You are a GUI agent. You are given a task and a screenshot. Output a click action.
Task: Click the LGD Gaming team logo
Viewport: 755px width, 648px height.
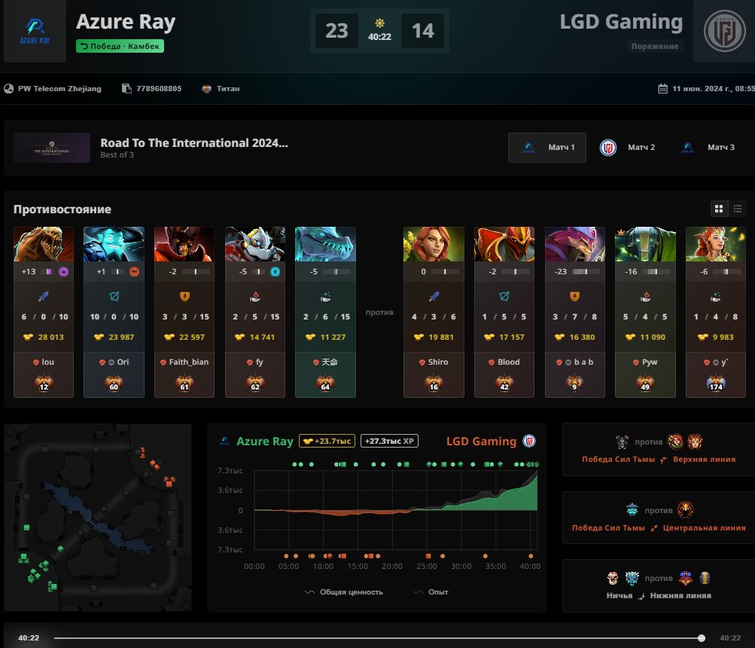pyautogui.click(x=724, y=31)
